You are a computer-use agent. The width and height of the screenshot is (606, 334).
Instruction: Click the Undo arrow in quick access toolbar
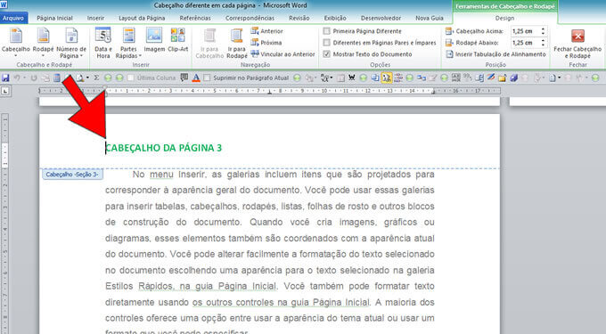point(18,78)
